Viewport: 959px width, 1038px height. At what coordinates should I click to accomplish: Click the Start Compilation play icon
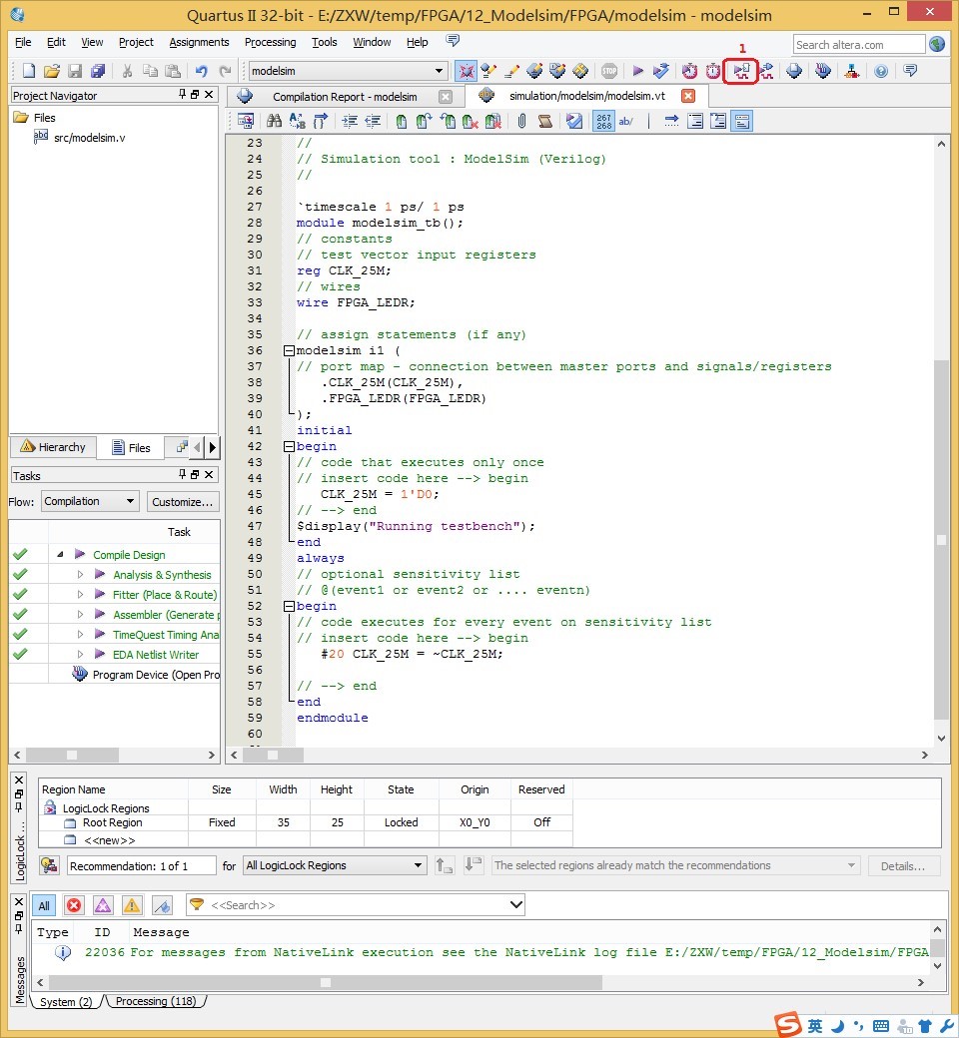tap(637, 71)
